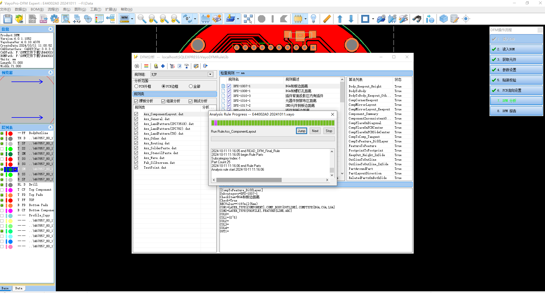Image resolution: width=545 pixels, height=293 pixels.
Task: Click the orange ruler measure tool
Action: [x=327, y=19]
